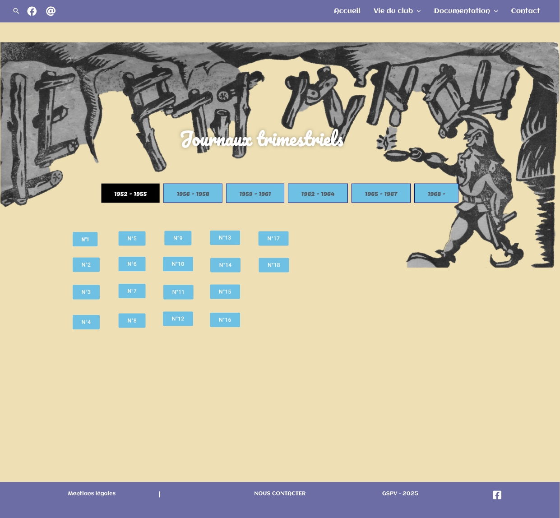Click the Journaux trimestriels heading

(x=262, y=139)
